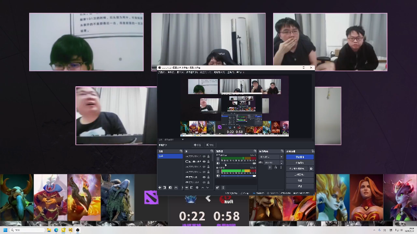Pop out the Controls dock panel

click(313, 151)
